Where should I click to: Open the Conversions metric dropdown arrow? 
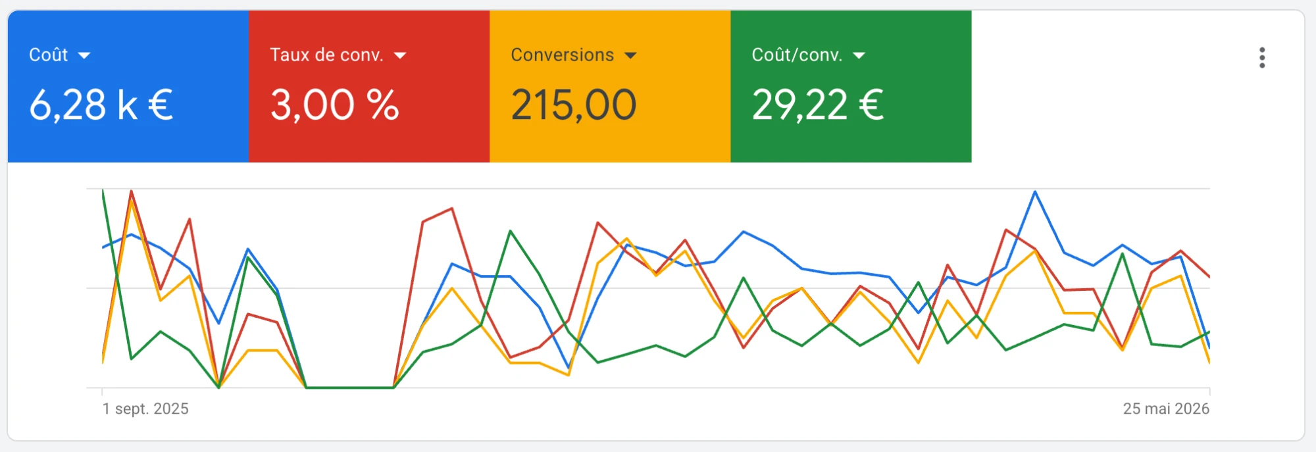pyautogui.click(x=630, y=55)
